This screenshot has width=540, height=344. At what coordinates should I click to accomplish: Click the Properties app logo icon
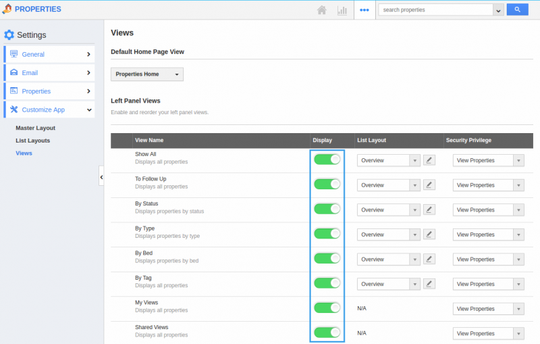(x=7, y=9)
